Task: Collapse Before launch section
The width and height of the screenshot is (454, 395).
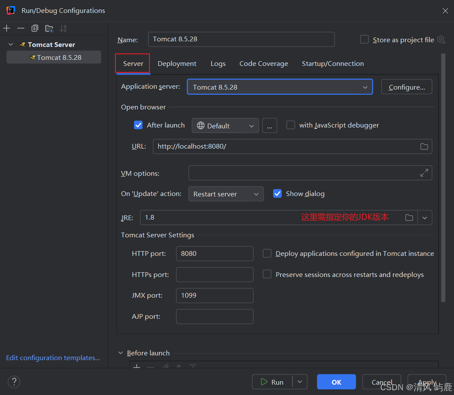Action: point(121,353)
